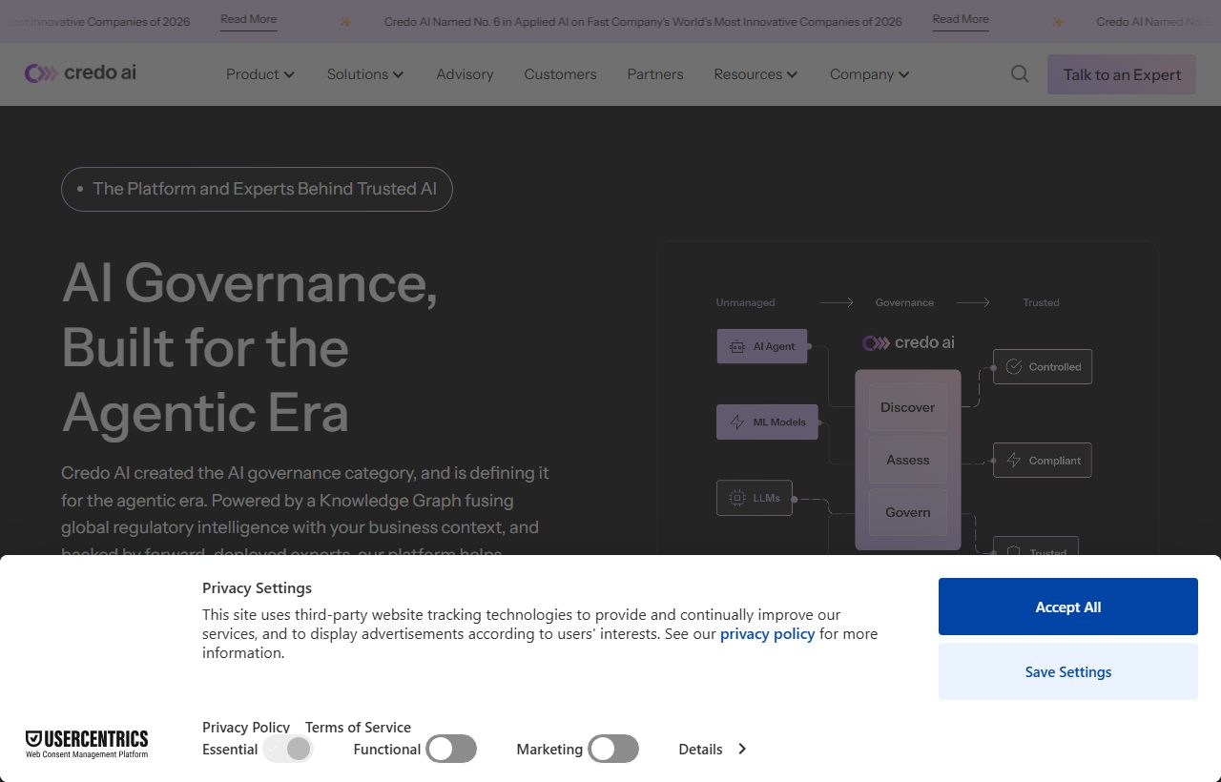1221x782 pixels.
Task: Click the Compliant outcome box
Action: (1043, 461)
